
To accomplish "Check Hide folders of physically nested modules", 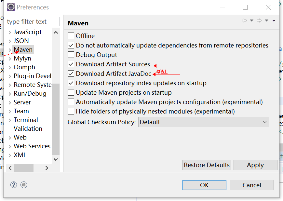I will (71, 111).
